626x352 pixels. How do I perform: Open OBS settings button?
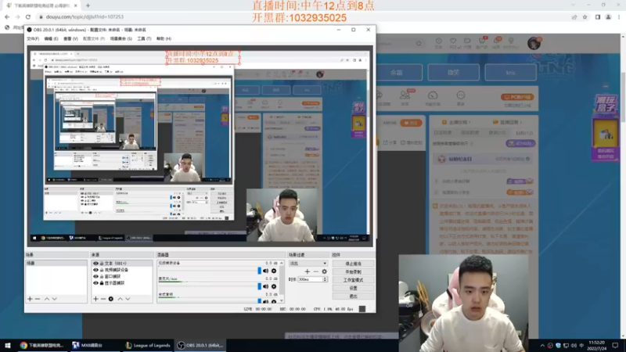tap(353, 288)
